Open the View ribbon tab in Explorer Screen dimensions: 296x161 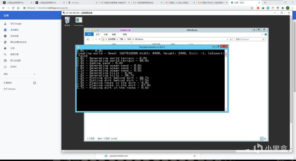114,35
